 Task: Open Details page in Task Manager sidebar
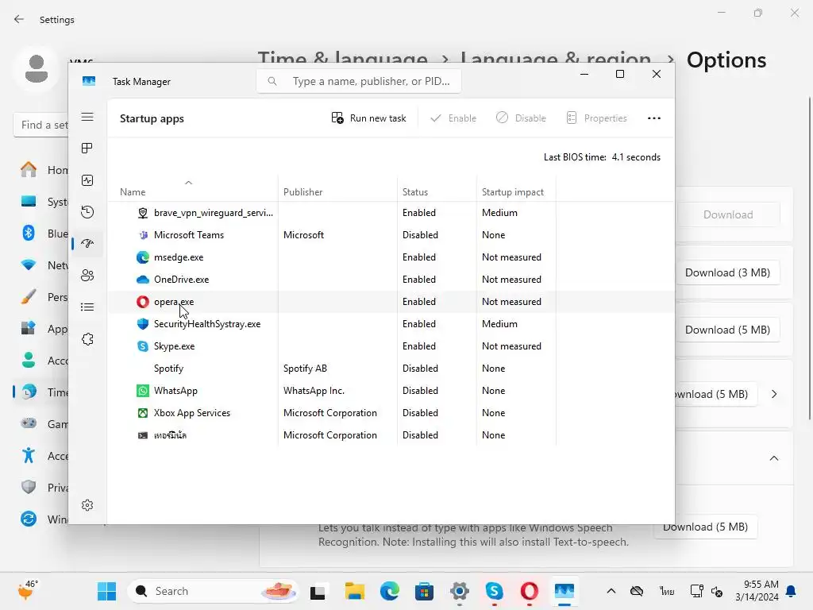click(87, 307)
